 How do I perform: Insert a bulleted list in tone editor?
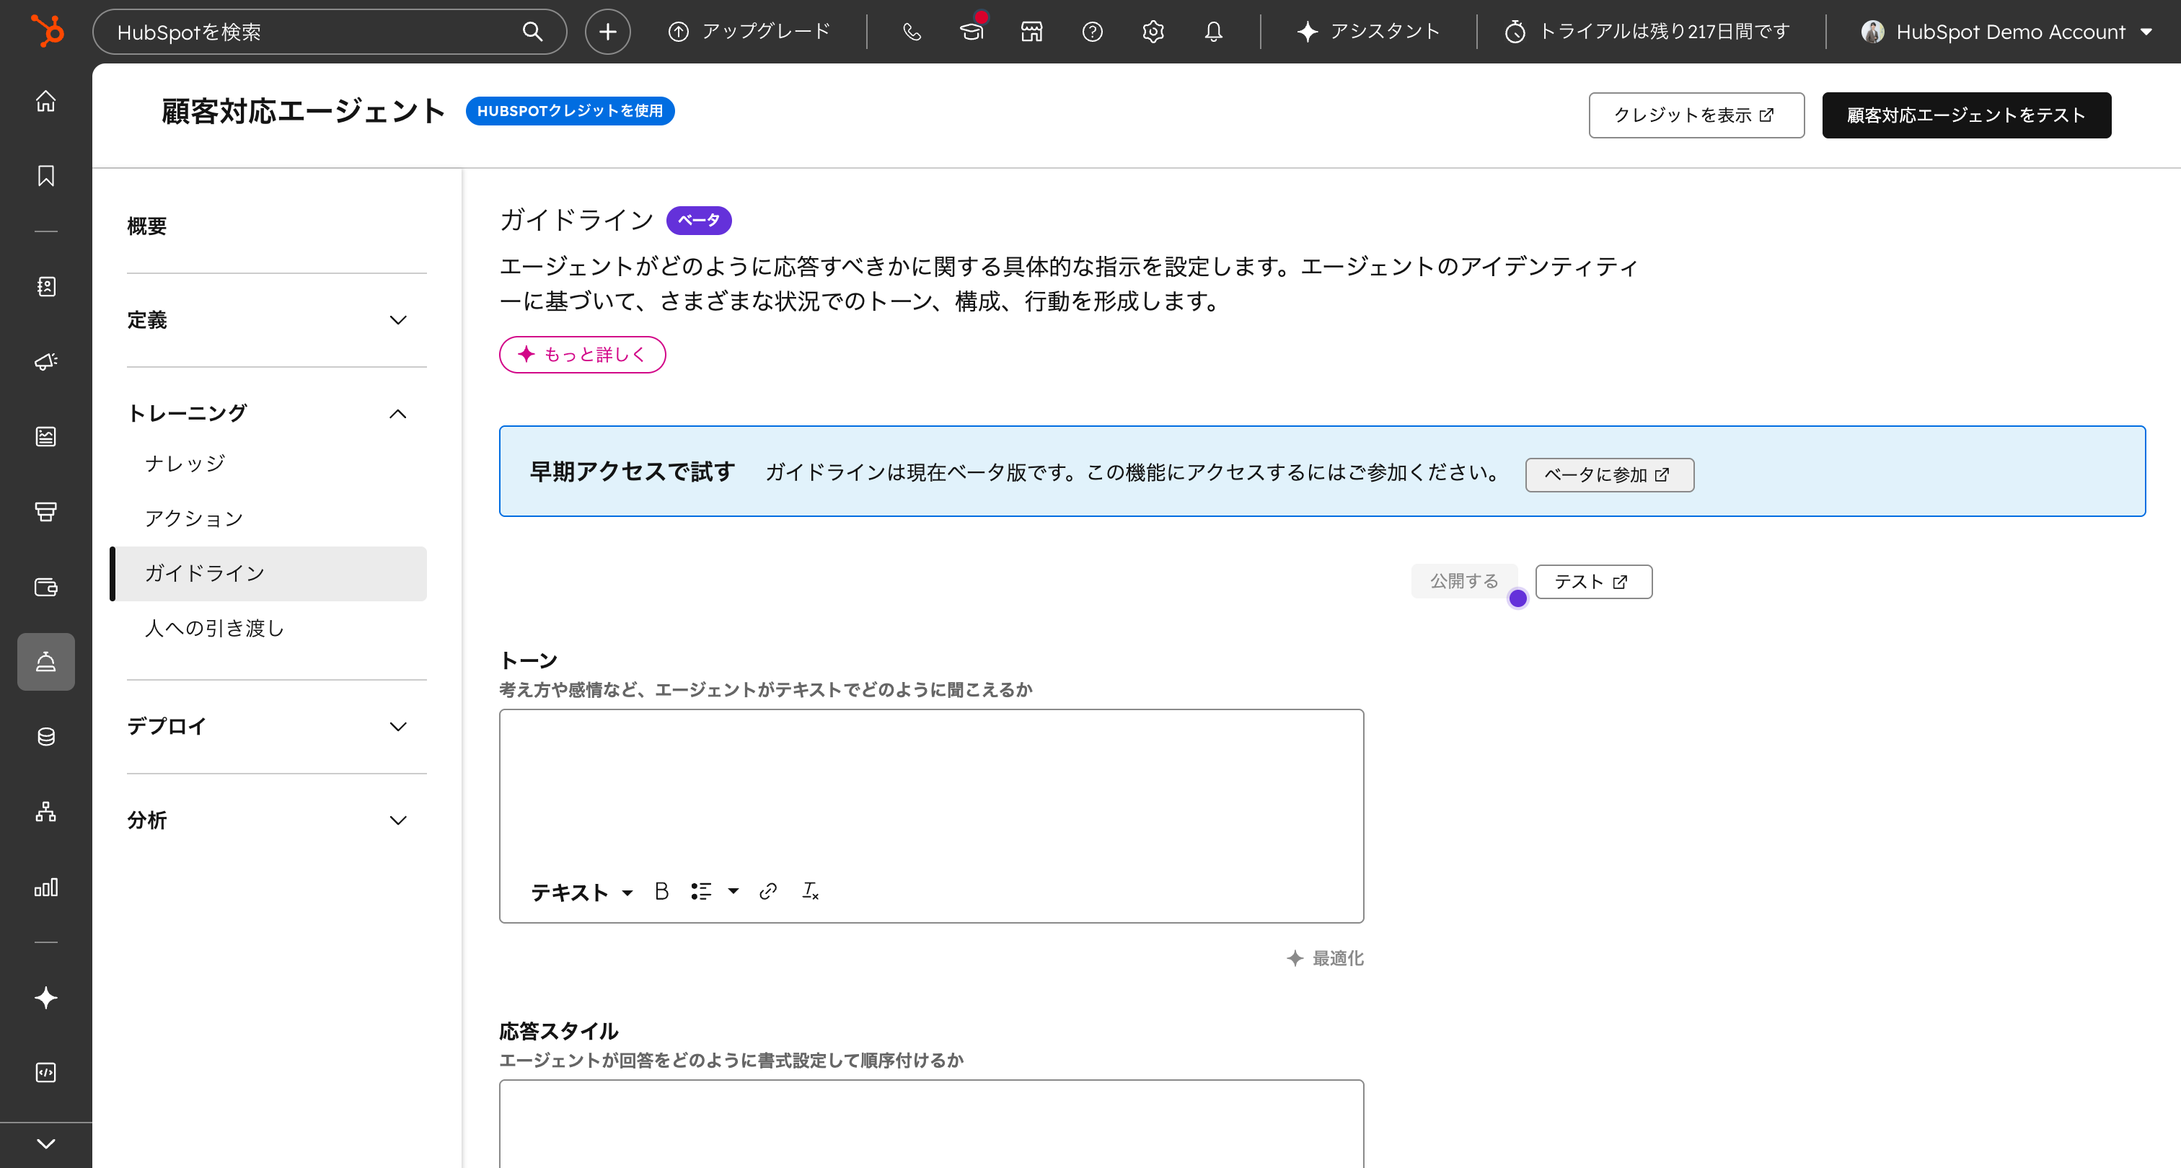coord(701,891)
